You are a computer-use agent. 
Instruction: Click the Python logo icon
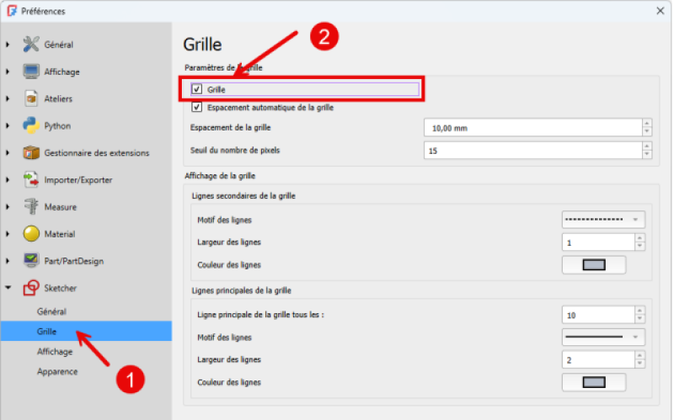coord(31,125)
